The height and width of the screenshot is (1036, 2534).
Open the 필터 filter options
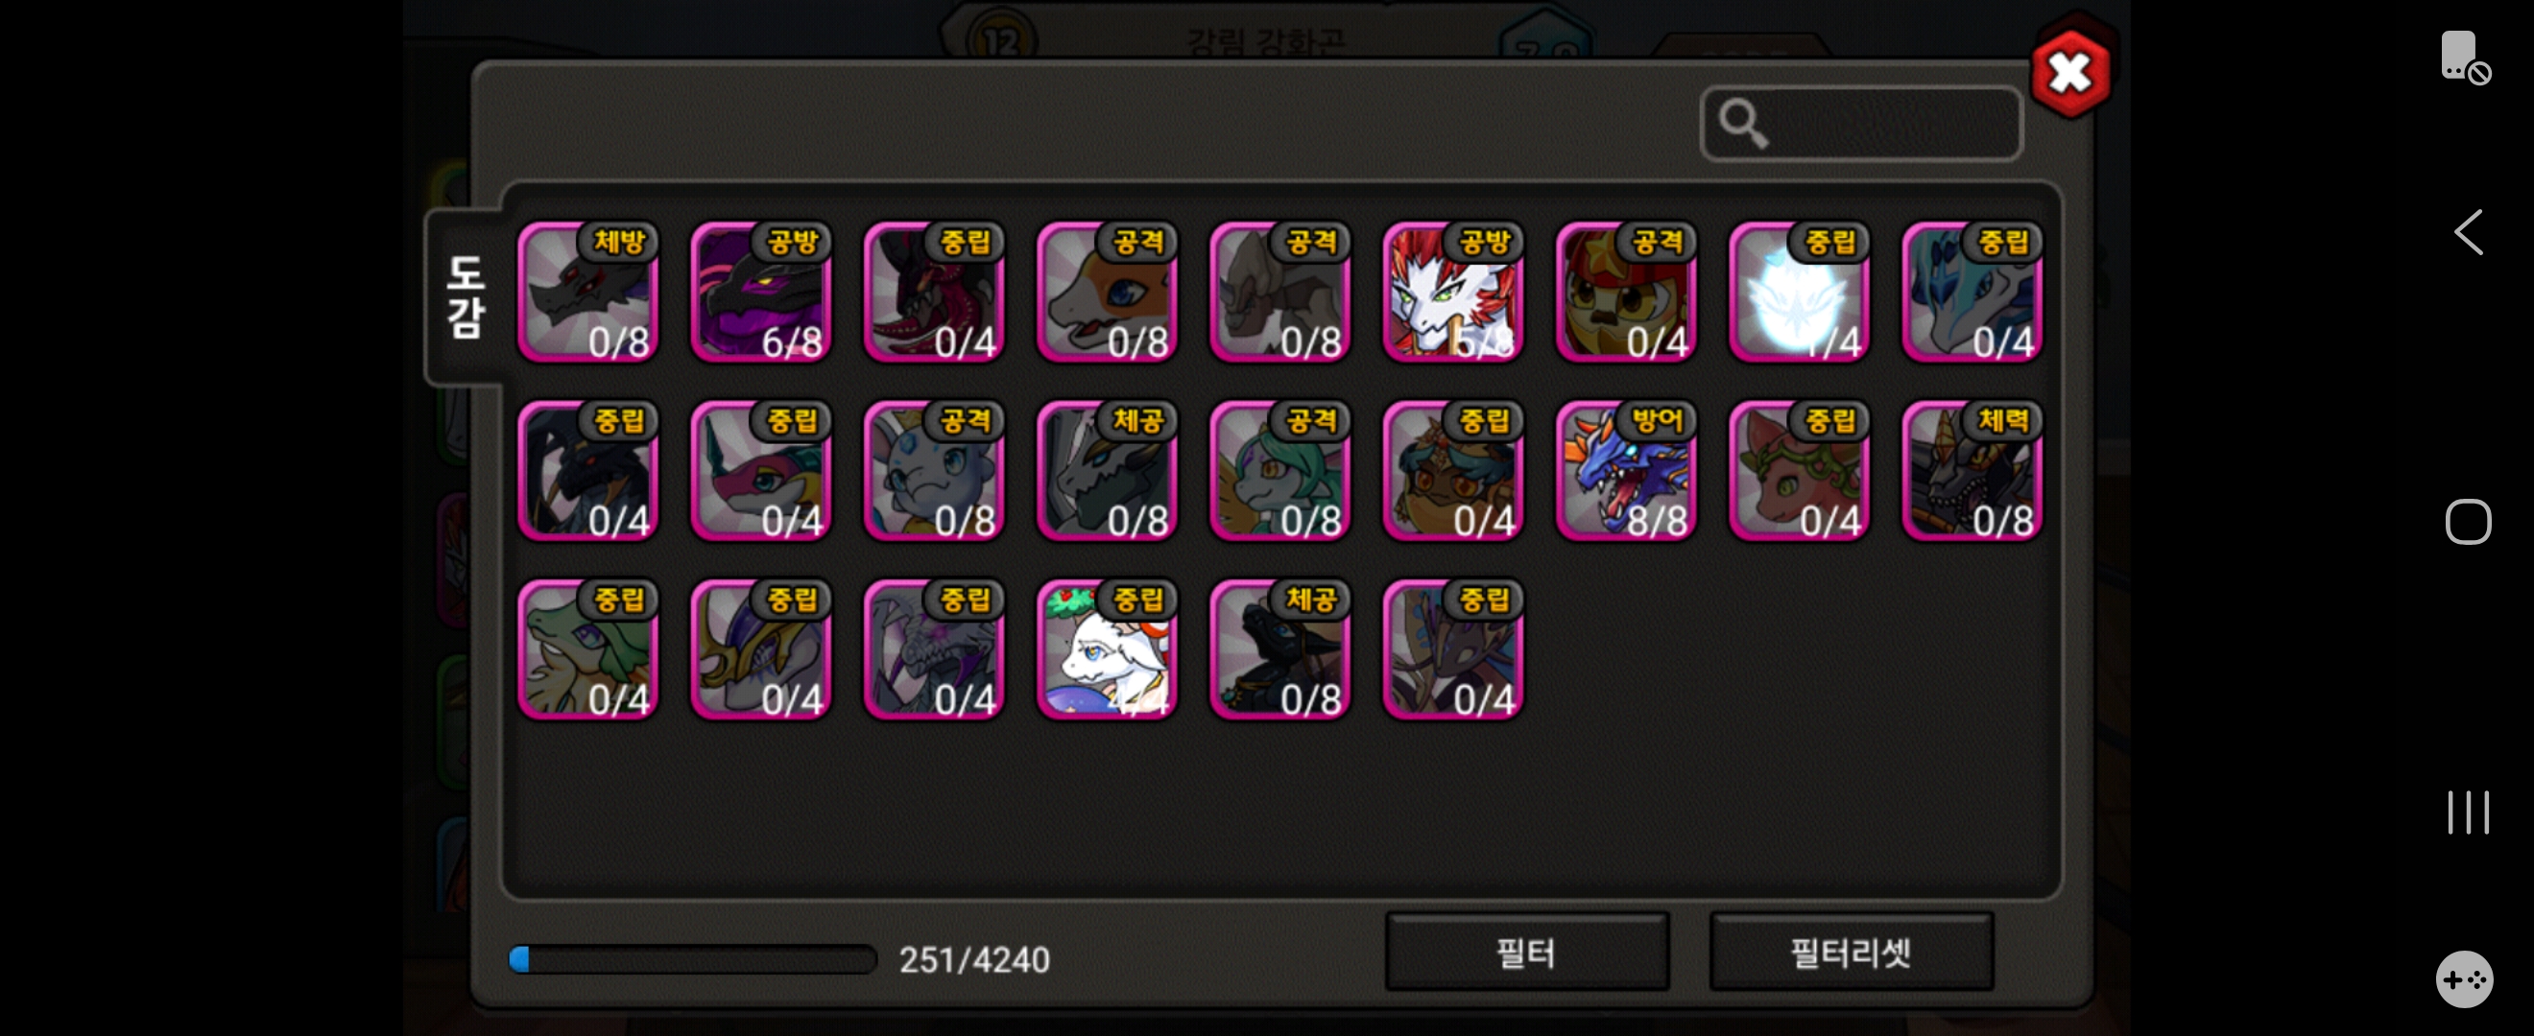coord(1527,952)
